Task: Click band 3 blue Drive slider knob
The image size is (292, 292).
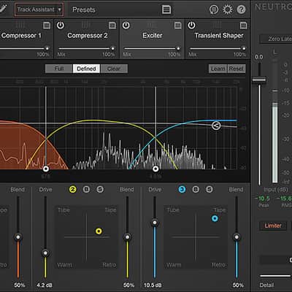Action: 155,223
